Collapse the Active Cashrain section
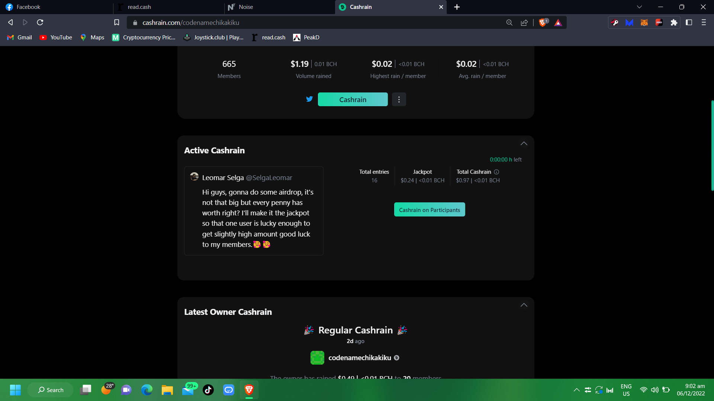 pyautogui.click(x=524, y=144)
